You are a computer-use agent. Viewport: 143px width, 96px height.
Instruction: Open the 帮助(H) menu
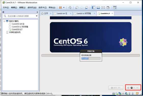point(52,8)
